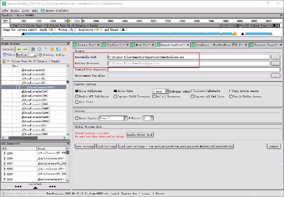Open the Help menu
Viewport: 284px width, 197px height.
click(35, 11)
